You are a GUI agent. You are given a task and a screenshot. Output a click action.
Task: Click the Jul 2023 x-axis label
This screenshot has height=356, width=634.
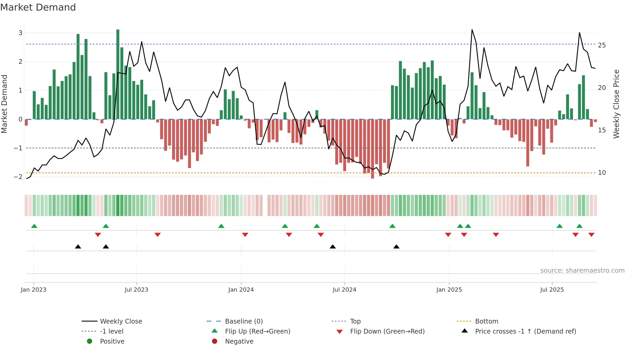point(136,290)
